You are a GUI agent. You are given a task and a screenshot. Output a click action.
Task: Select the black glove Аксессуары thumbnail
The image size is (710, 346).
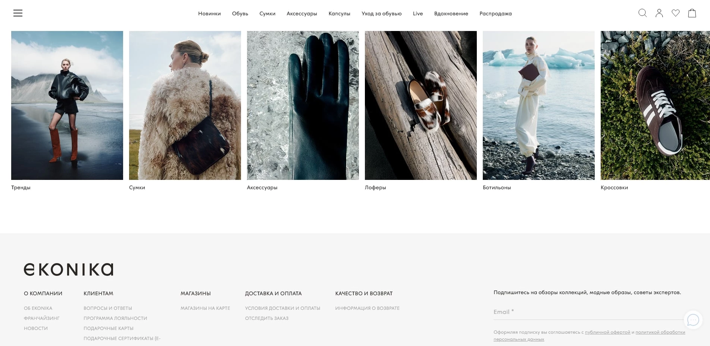point(303,105)
